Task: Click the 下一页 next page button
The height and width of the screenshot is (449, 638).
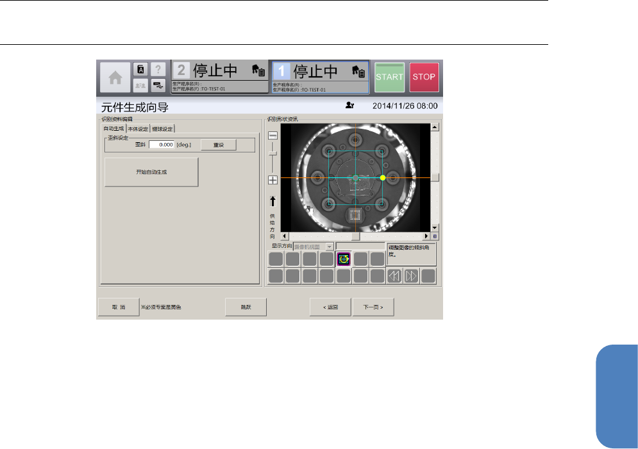Action: tap(373, 307)
